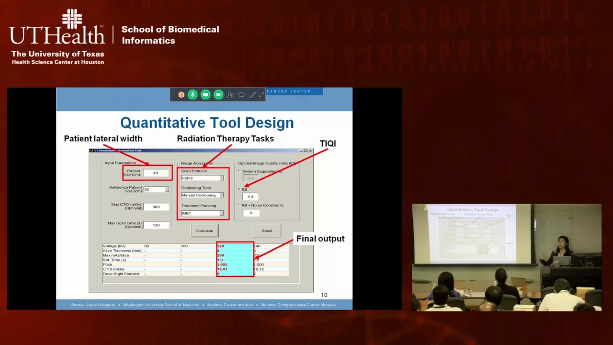Open the chat bubble icon
This screenshot has width=613, height=345.
pos(241,95)
